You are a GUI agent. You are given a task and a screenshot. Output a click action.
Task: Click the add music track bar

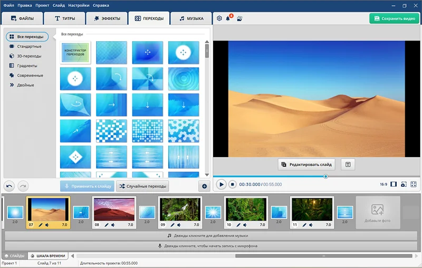tap(211, 236)
